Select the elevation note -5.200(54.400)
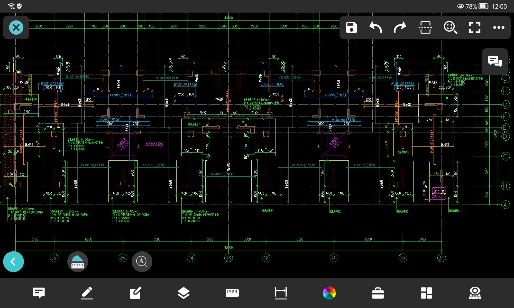The width and height of the screenshot is (514, 308). [154, 144]
